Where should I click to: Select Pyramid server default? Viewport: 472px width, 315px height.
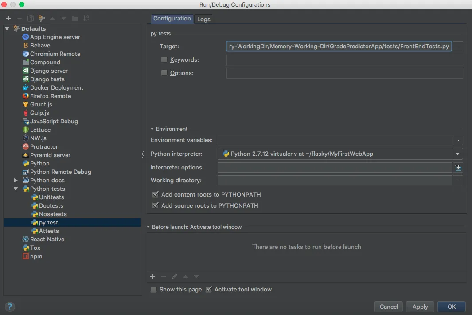click(x=50, y=155)
